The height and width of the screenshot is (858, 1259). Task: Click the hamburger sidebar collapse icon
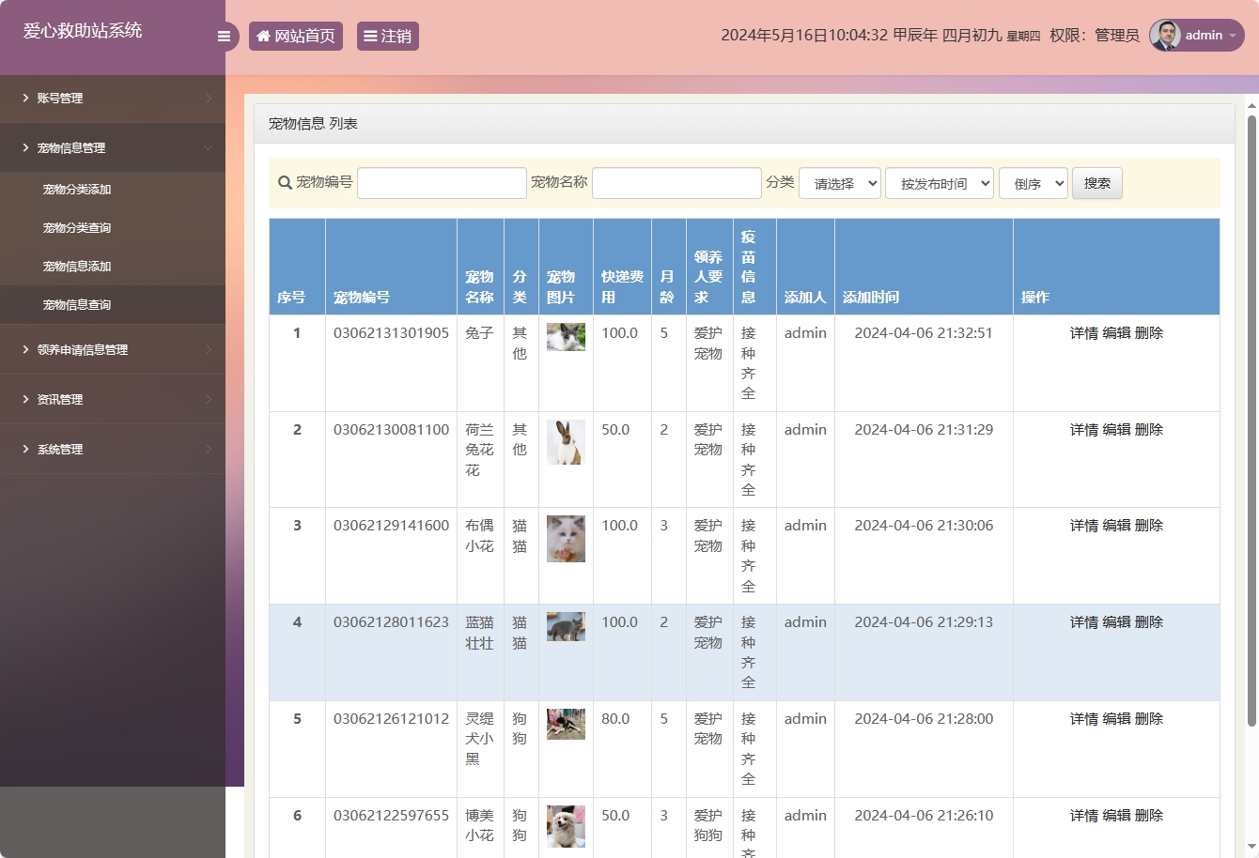click(x=224, y=35)
